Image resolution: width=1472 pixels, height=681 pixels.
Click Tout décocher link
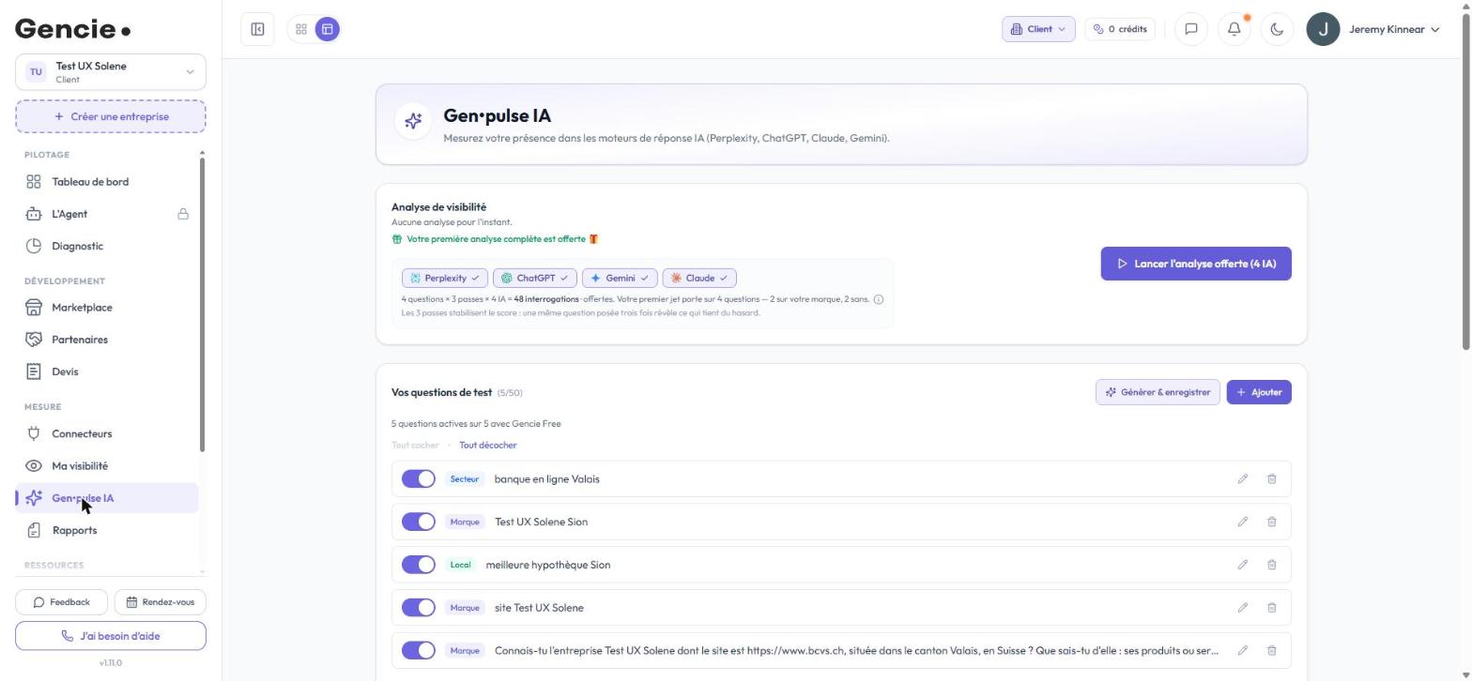point(488,446)
